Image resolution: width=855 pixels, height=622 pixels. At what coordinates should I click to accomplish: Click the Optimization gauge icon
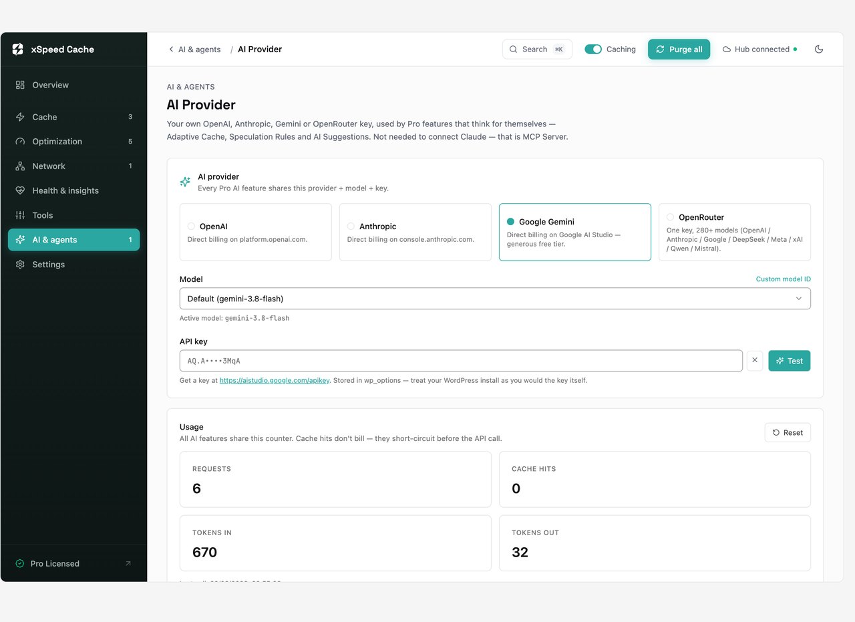pos(20,142)
